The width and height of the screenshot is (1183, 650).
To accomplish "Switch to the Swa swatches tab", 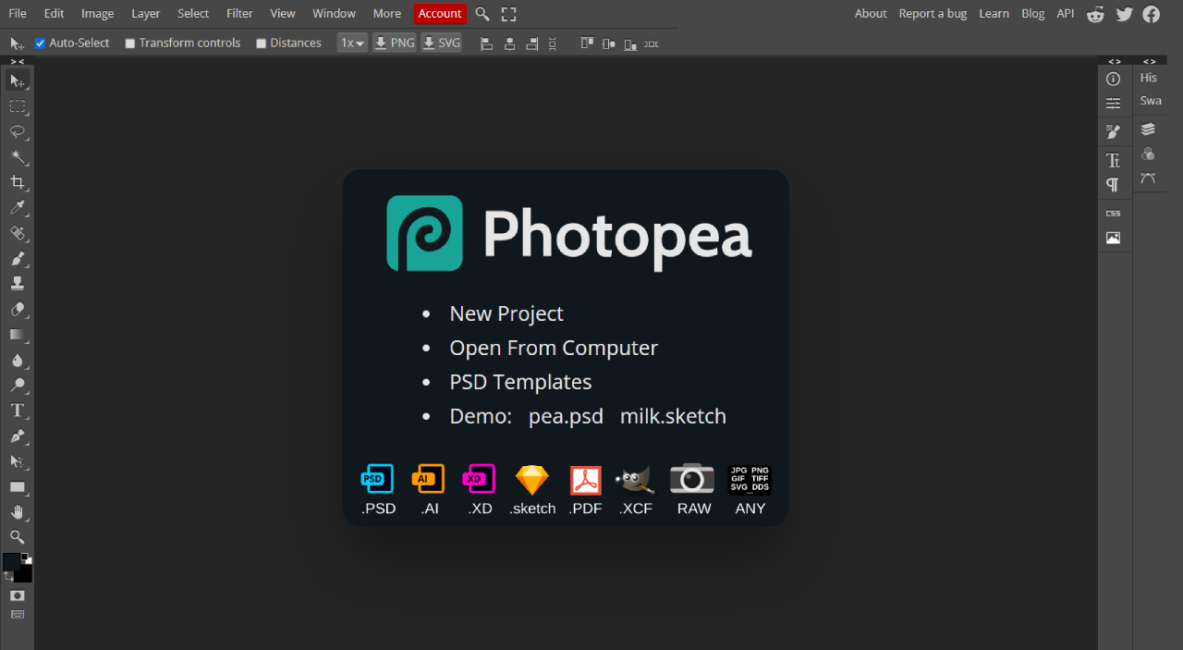I will pyautogui.click(x=1151, y=101).
